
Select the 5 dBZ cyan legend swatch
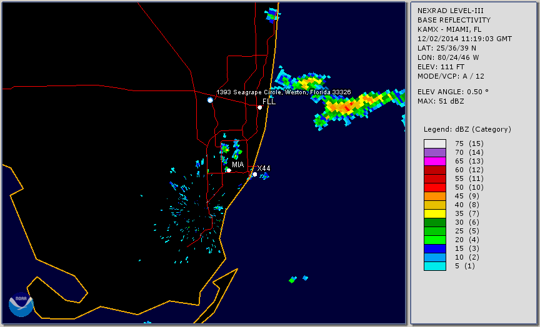pos(435,266)
